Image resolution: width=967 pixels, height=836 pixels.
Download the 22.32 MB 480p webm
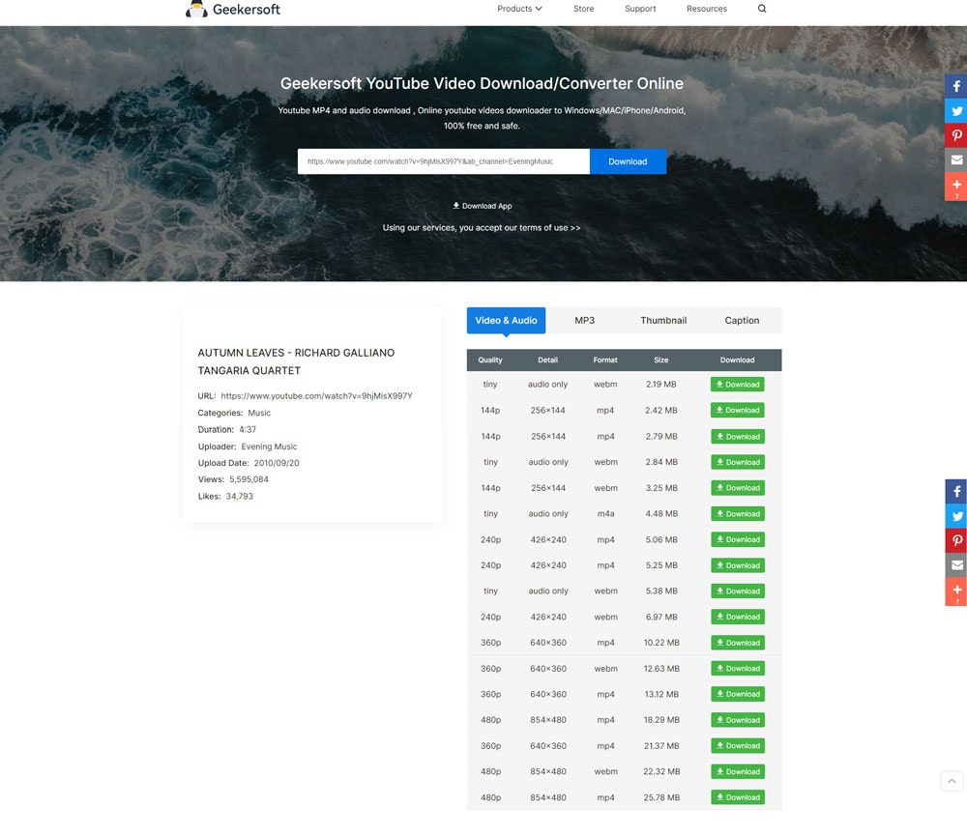(738, 771)
